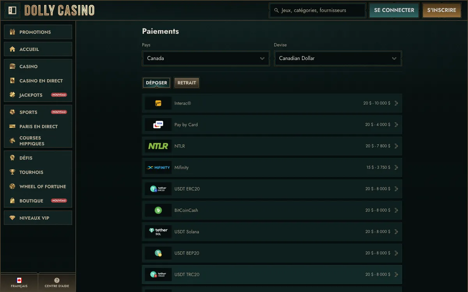Focus the games, categories, providers search field
468x292 pixels.
[317, 11]
